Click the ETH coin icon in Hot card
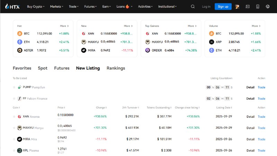Viewport: 277px width, 156px height. pyautogui.click(x=20, y=42)
